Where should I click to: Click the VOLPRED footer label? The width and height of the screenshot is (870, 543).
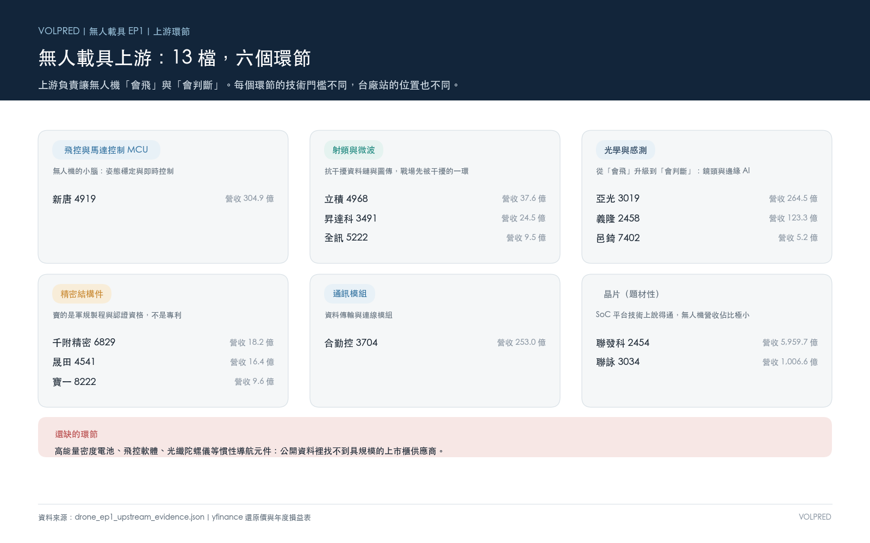pos(815,517)
